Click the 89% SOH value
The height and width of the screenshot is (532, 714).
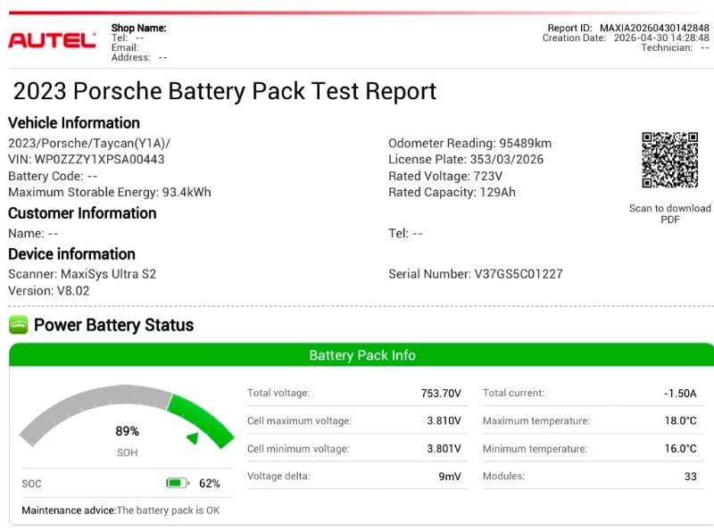[127, 431]
